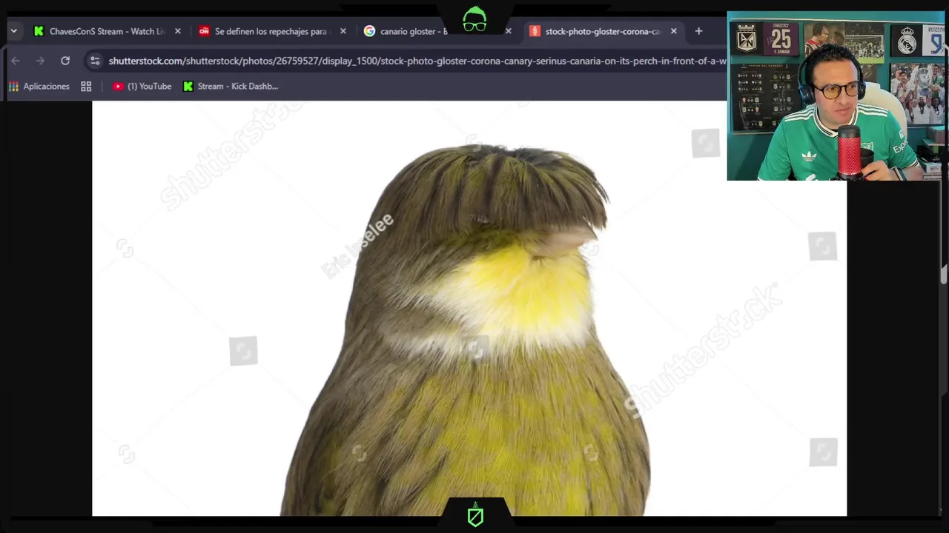Click the Shutterstock favicon on active tab
The width and height of the screenshot is (949, 533).
[x=535, y=31]
